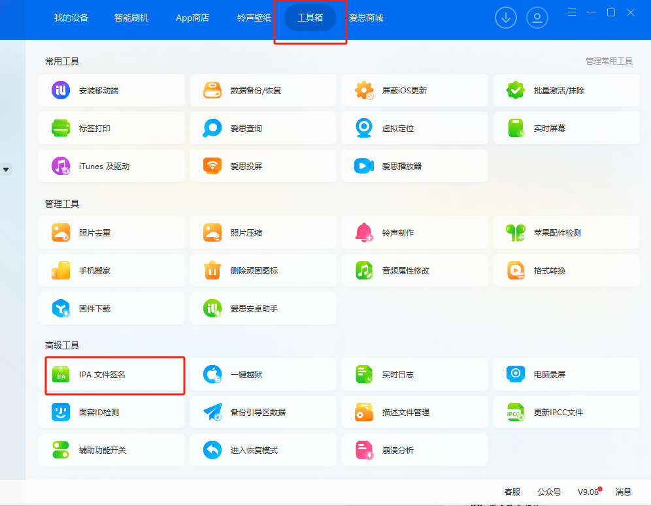The width and height of the screenshot is (651, 506).
Task: Launch 数据备份/恢复 tool icon
Action: pyautogui.click(x=212, y=90)
